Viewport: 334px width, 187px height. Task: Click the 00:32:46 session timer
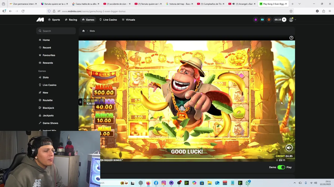click(x=92, y=101)
